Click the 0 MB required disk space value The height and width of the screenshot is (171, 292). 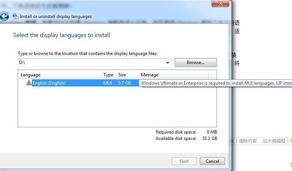click(212, 132)
